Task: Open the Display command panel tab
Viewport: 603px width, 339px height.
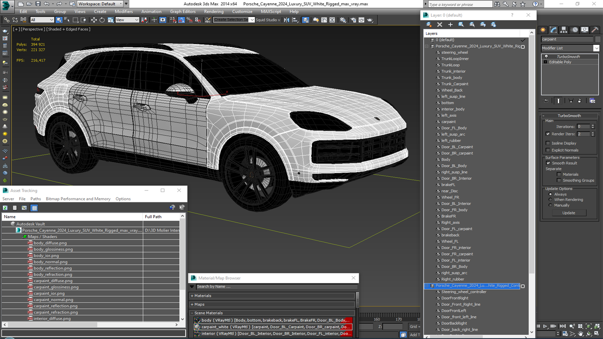Action: pyautogui.click(x=585, y=30)
